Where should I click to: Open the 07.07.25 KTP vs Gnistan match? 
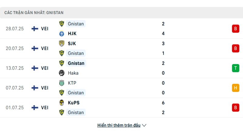point(122,88)
